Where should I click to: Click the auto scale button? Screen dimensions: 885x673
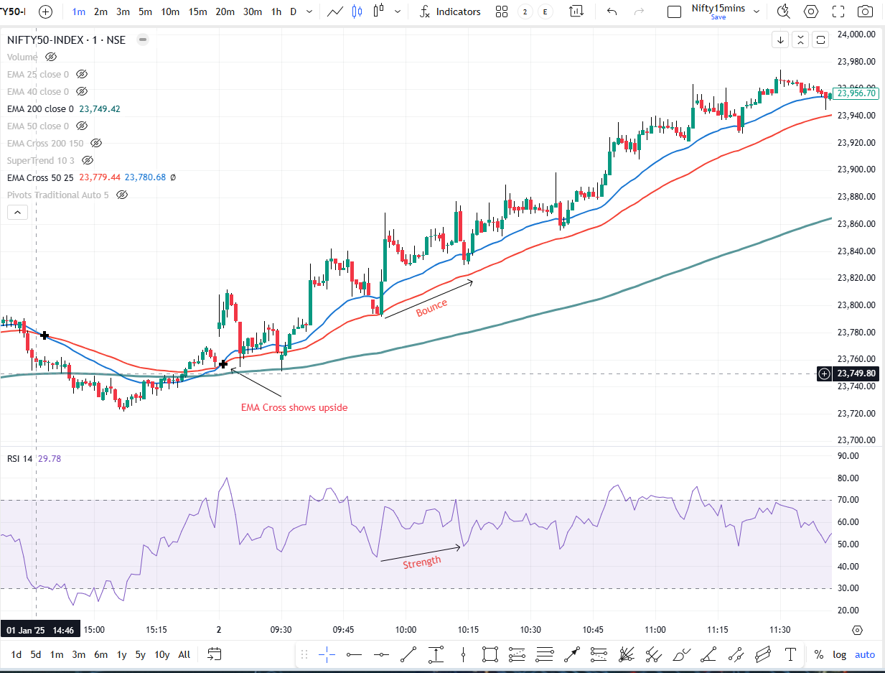point(865,654)
